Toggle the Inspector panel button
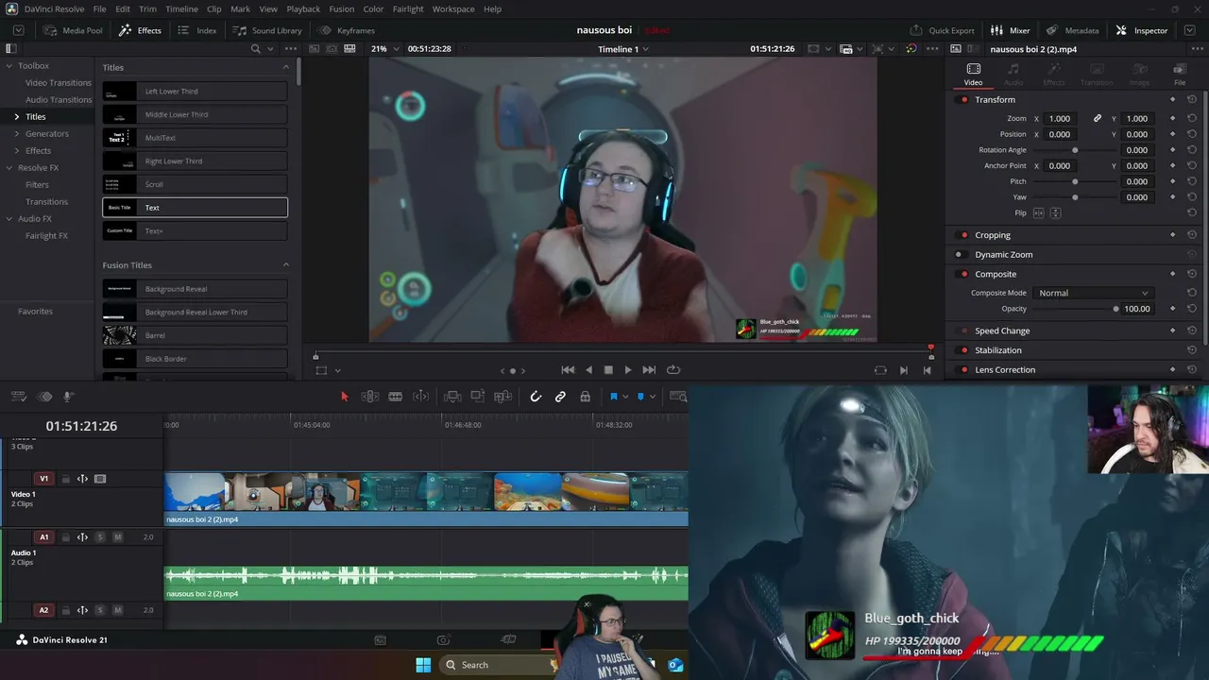Viewport: 1209px width, 680px height. click(1142, 30)
